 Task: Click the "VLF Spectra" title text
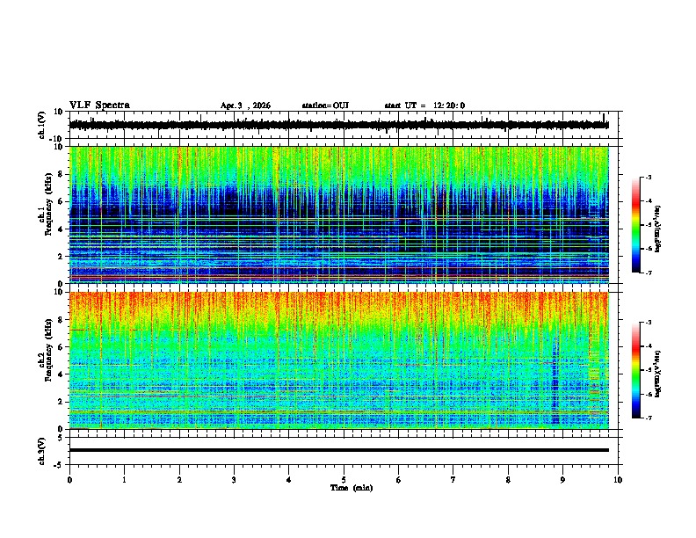click(x=99, y=105)
